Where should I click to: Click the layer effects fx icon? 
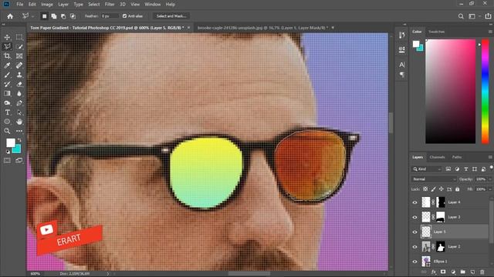point(434,272)
